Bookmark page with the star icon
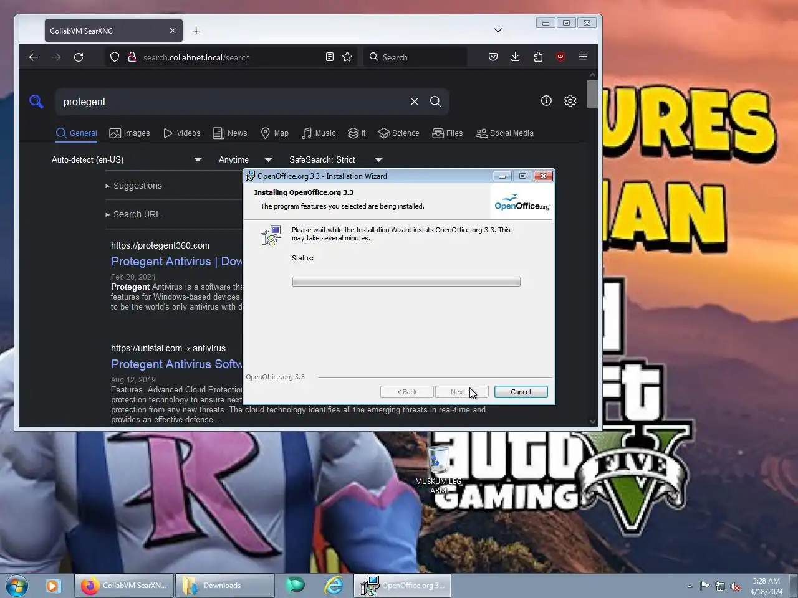The width and height of the screenshot is (798, 598). pyautogui.click(x=347, y=57)
